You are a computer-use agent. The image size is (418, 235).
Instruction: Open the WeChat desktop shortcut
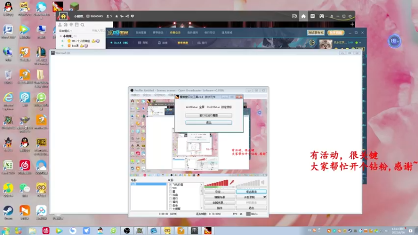point(25,190)
